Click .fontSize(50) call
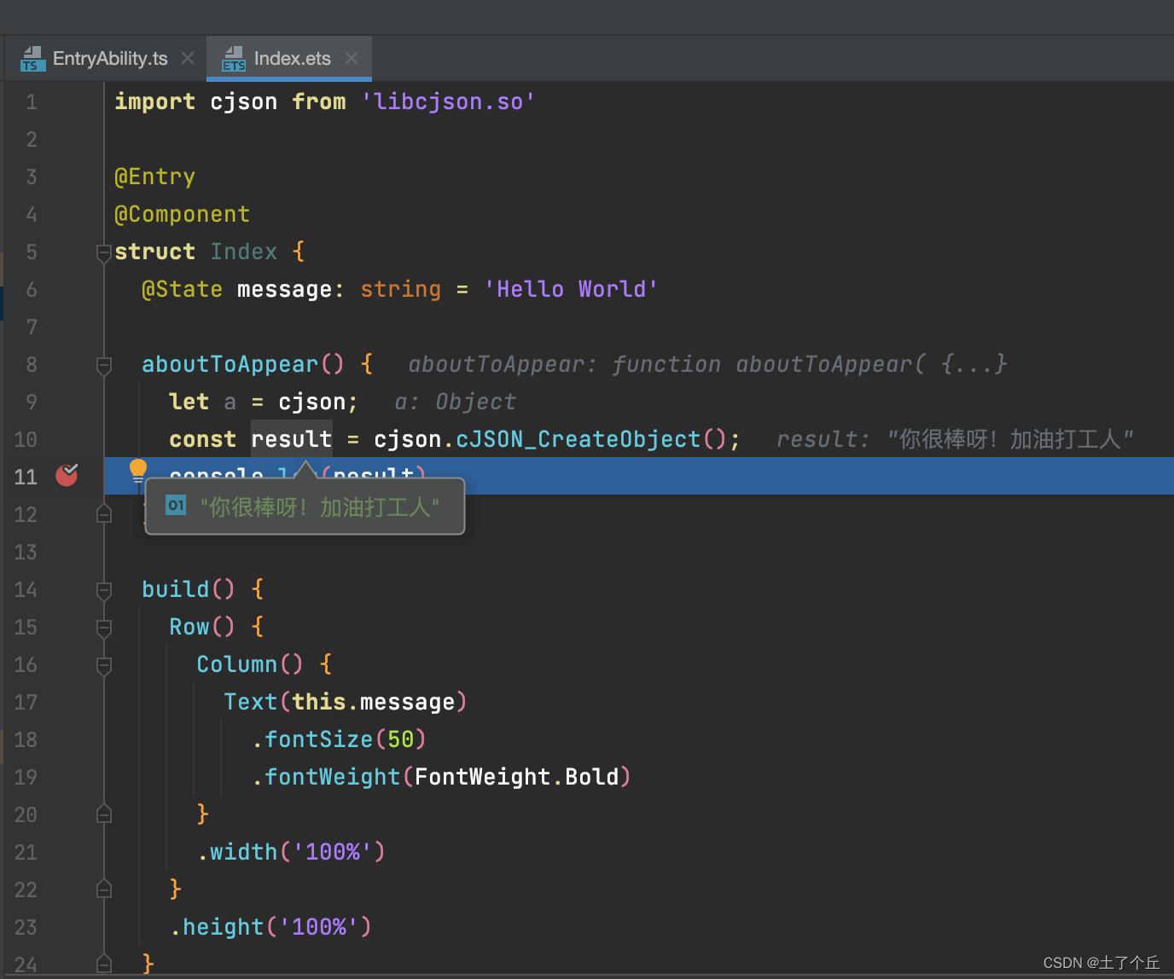The height and width of the screenshot is (979, 1174). [339, 739]
